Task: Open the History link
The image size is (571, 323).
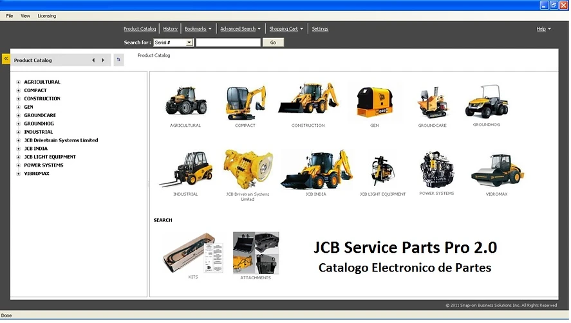Action: (x=170, y=29)
